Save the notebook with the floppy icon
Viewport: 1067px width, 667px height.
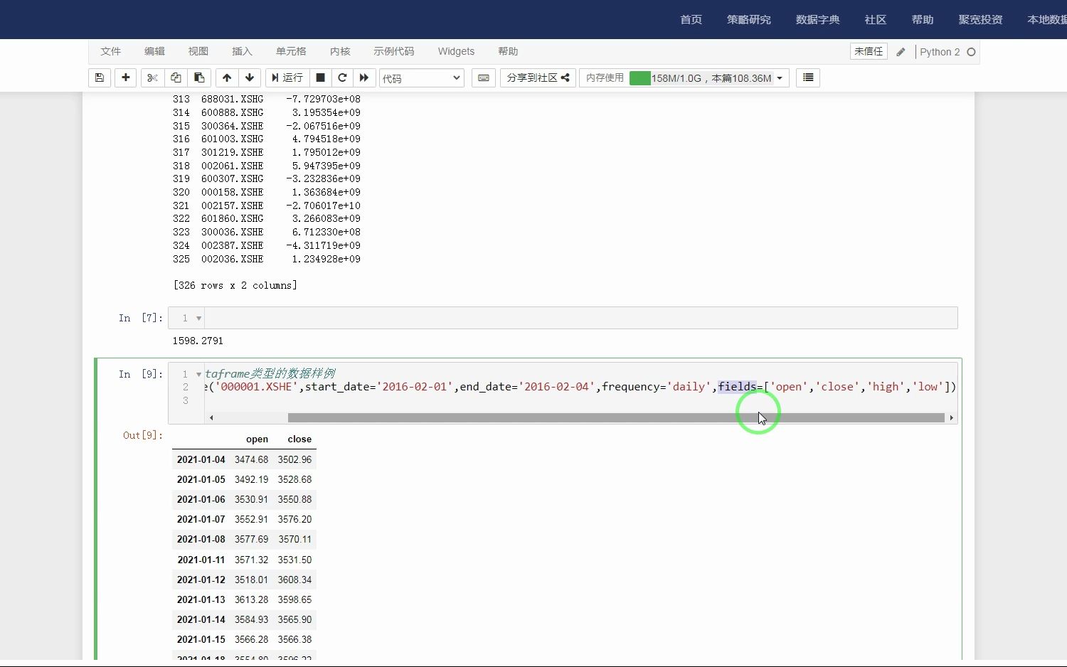pyautogui.click(x=100, y=78)
